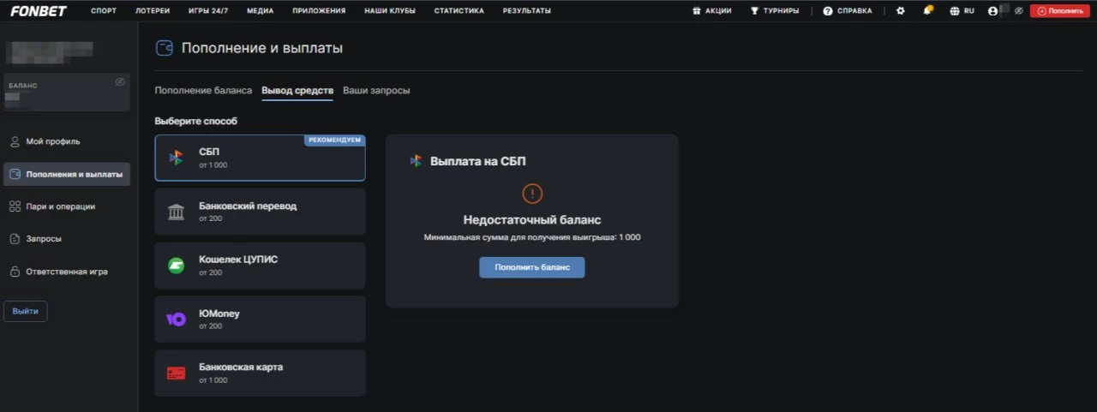Choose Банковский перевод method
Image resolution: width=1097 pixels, height=412 pixels.
click(x=260, y=212)
